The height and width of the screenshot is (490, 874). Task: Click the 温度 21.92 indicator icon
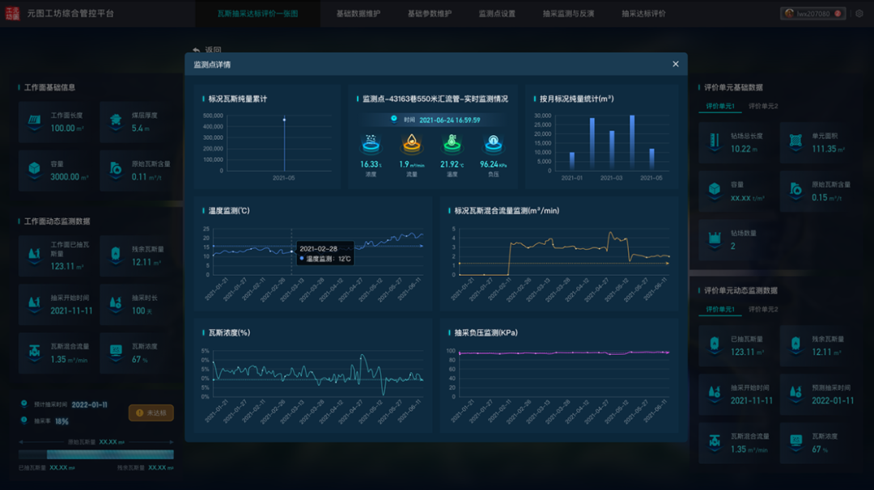452,144
